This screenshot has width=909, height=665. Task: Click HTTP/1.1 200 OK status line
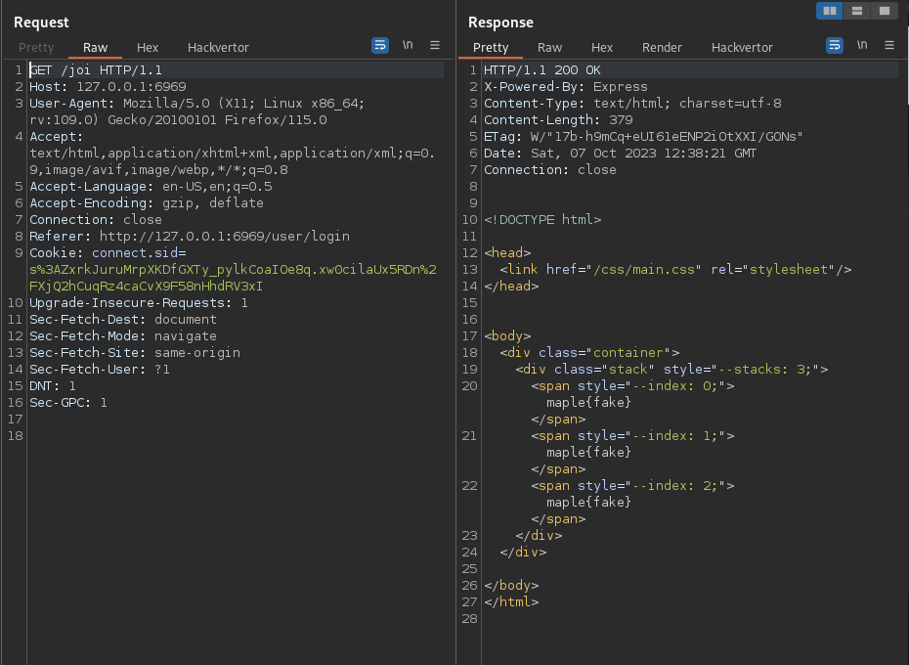[542, 70]
